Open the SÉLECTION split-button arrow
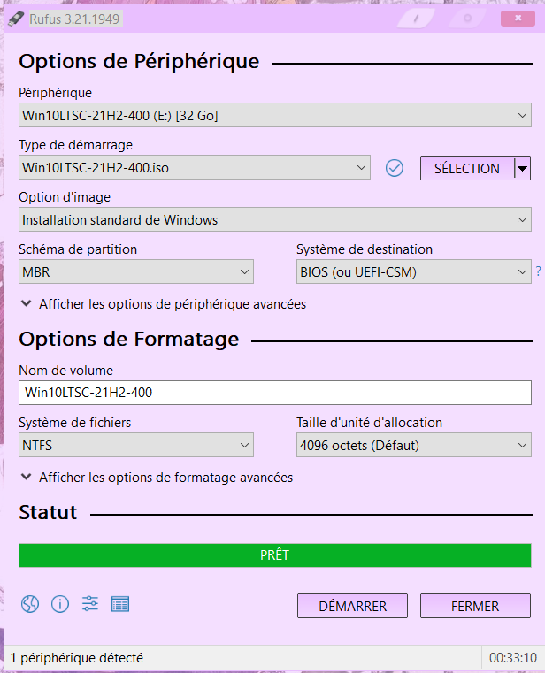The width and height of the screenshot is (545, 673). (522, 168)
